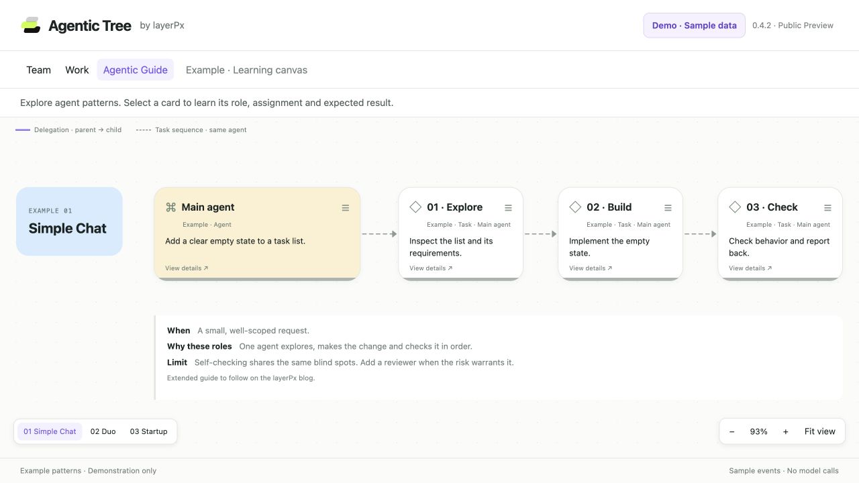Switch to the 02 Duo pattern
The height and width of the screenshot is (483, 859).
[x=103, y=431]
